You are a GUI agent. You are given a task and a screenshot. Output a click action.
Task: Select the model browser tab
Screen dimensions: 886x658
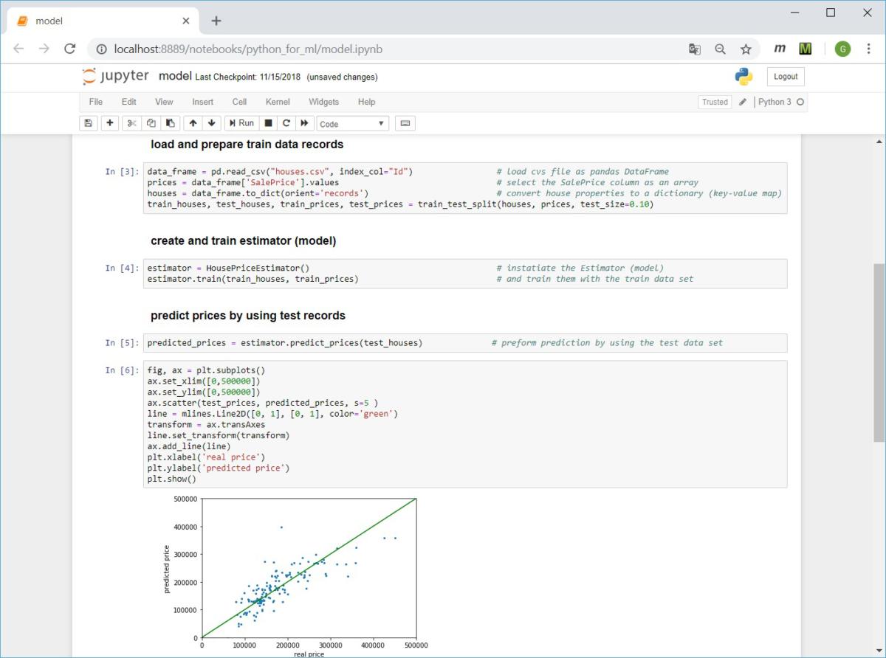[x=102, y=21]
